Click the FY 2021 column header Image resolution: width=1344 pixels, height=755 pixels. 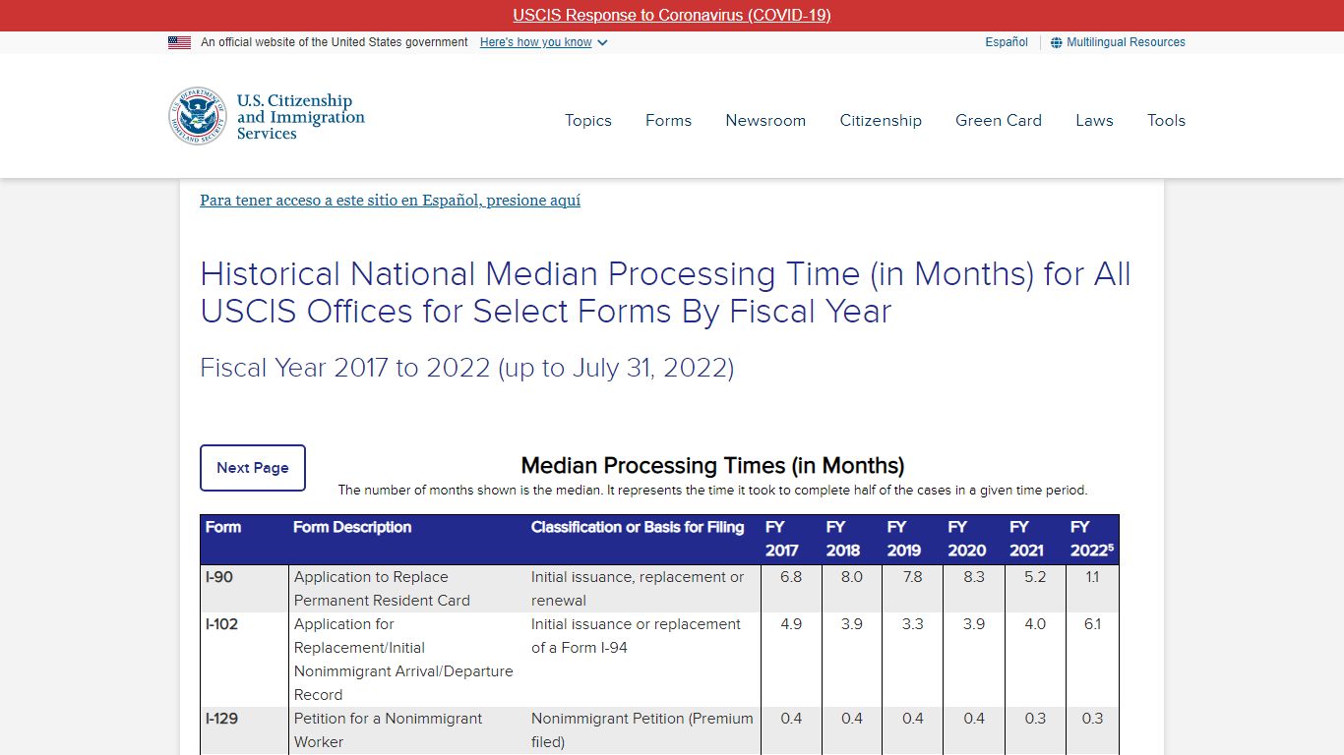(1035, 539)
